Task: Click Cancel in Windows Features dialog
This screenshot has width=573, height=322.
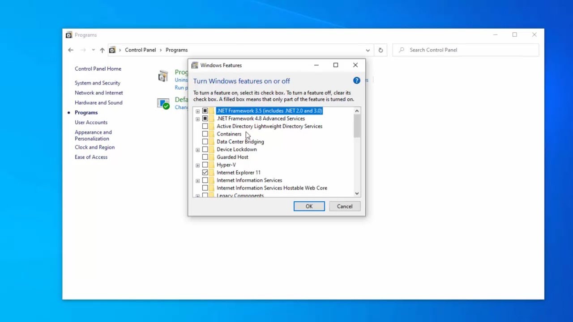Action: (345, 206)
